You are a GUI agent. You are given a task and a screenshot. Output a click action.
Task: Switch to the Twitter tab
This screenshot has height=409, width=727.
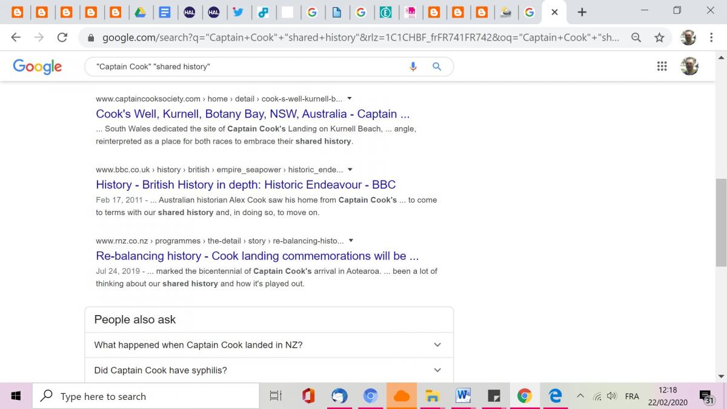coord(238,12)
